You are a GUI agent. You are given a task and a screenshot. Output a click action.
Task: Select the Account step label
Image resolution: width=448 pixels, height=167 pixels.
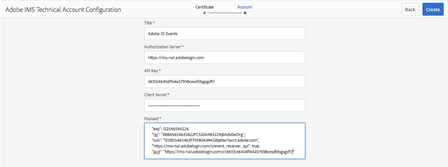[245, 7]
